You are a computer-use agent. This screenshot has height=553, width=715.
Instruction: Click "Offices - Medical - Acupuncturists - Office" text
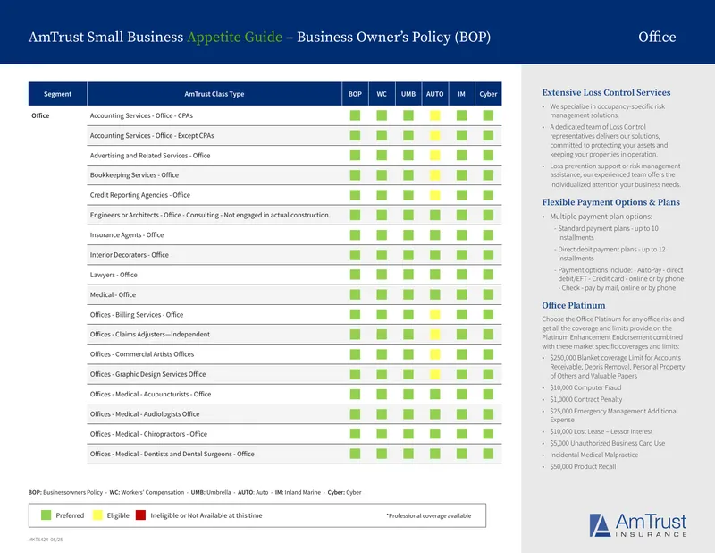(150, 394)
